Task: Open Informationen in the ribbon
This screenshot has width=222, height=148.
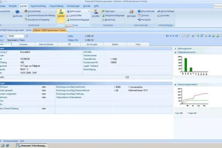Action: click(x=146, y=11)
